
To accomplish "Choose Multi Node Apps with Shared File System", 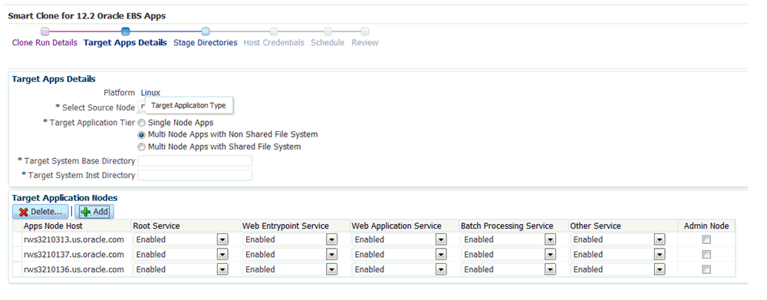I will coord(142,147).
